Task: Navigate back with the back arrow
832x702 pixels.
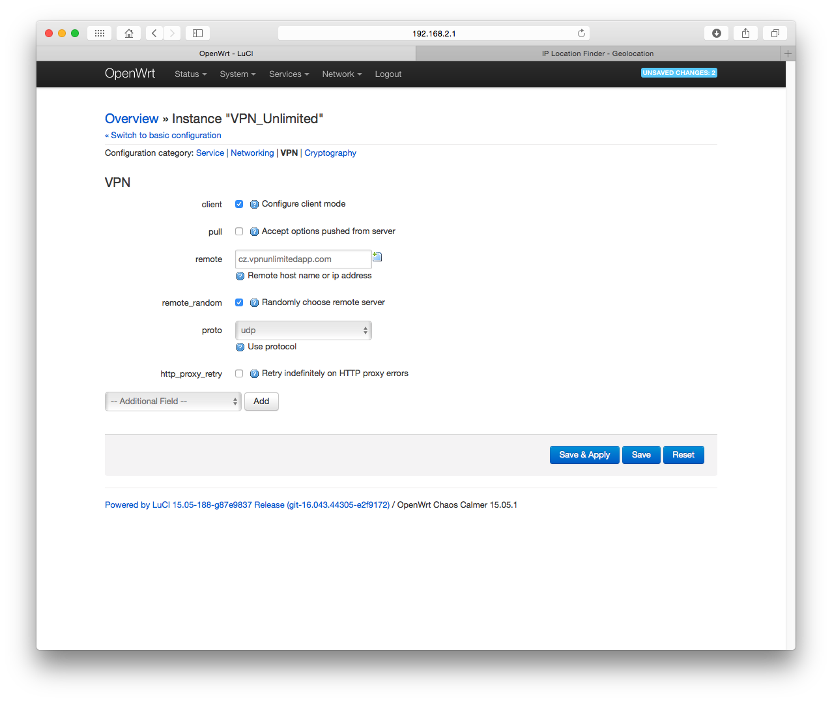Action: pos(154,33)
